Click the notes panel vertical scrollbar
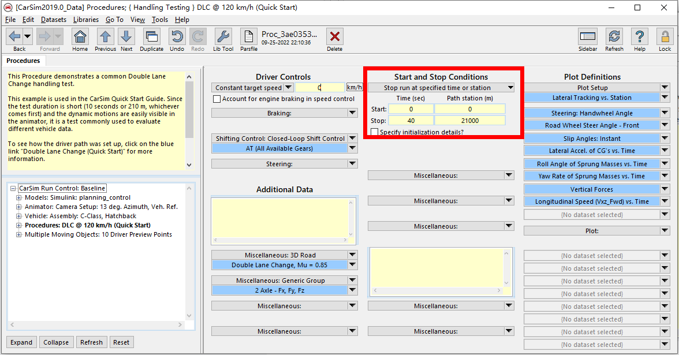The width and height of the screenshot is (679, 355). tap(189, 120)
